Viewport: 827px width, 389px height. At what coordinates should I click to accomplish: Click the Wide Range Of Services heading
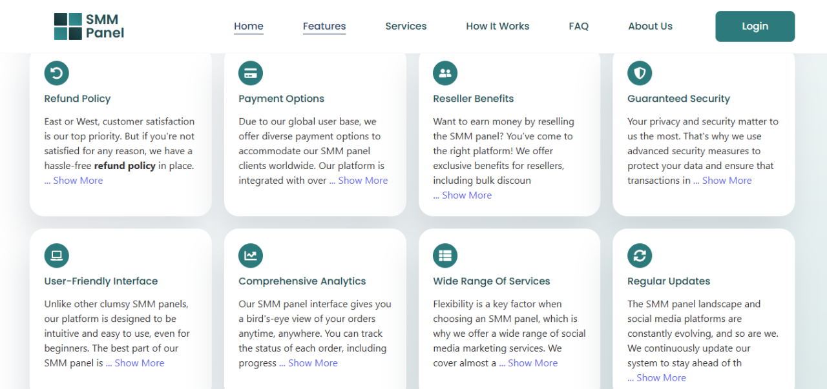(492, 281)
